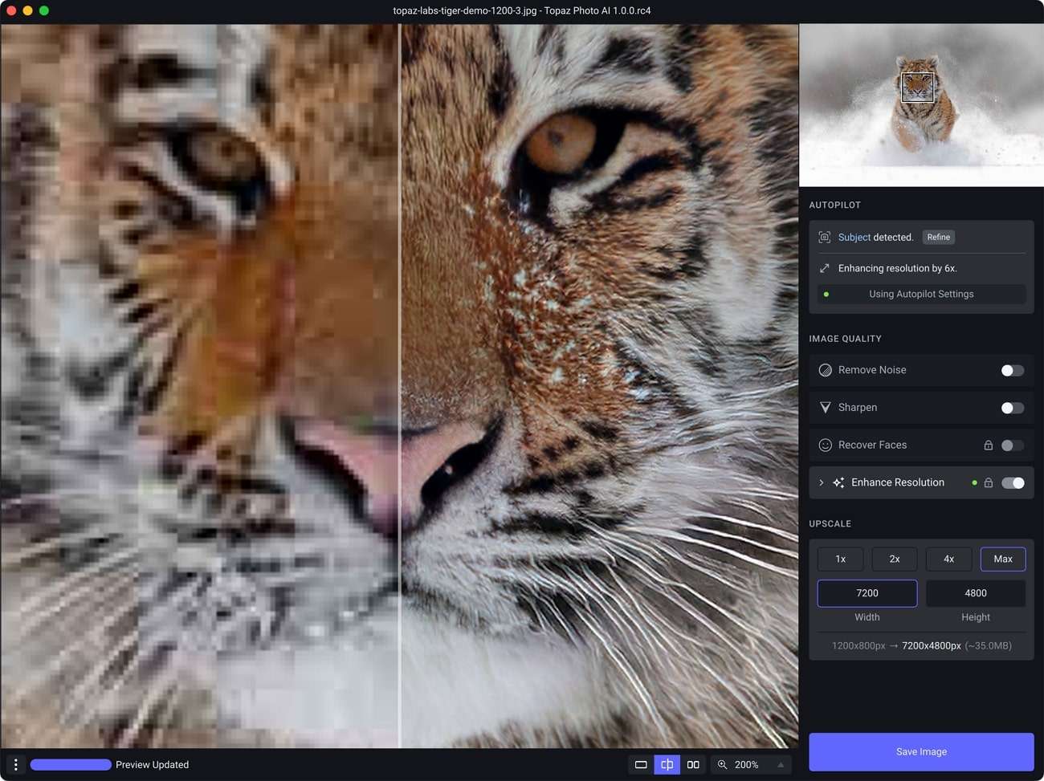Select the Remove Noise filter icon
Screen dimensions: 1044x781
825,370
